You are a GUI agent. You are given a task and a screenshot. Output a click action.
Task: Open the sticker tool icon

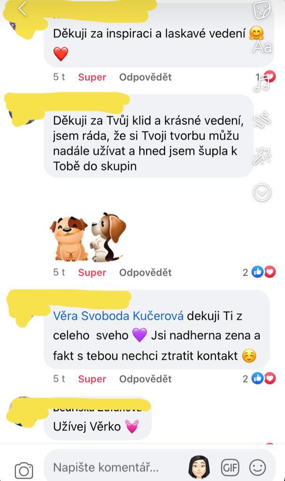(262, 10)
